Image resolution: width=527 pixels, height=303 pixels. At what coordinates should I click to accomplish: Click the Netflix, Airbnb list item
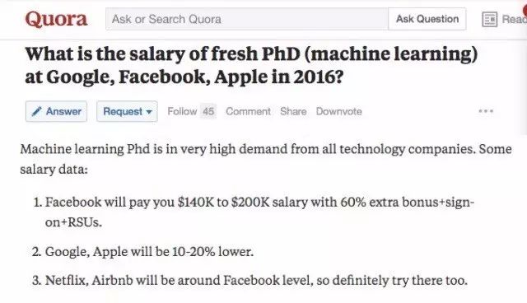pyautogui.click(x=250, y=280)
